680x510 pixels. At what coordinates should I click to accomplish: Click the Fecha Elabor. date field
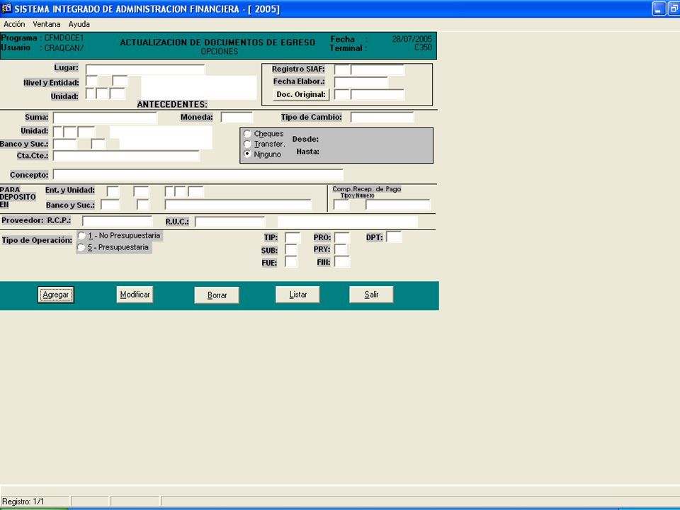(361, 82)
